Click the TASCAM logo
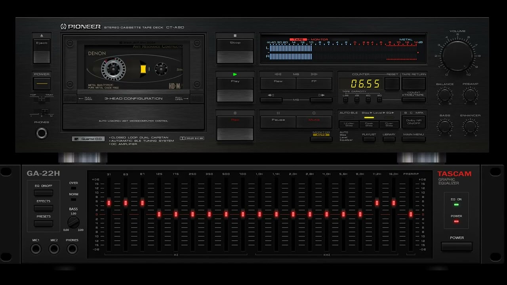 pyautogui.click(x=454, y=174)
